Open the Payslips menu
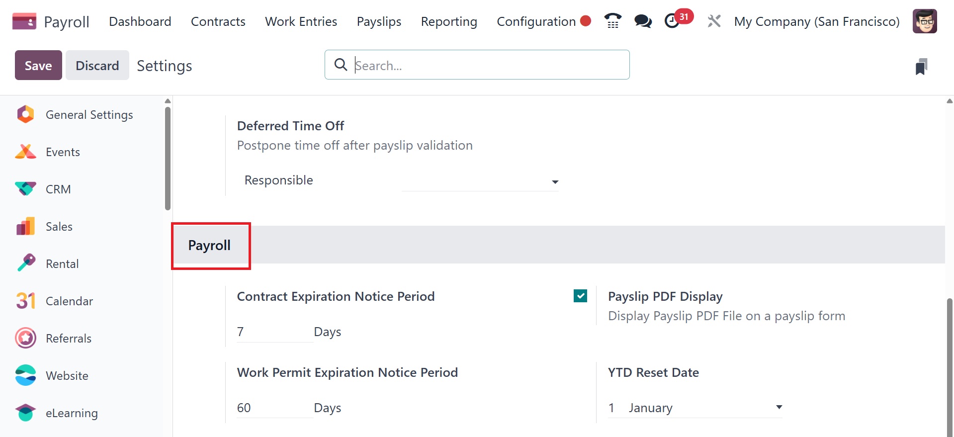The image size is (954, 437). 379,21
